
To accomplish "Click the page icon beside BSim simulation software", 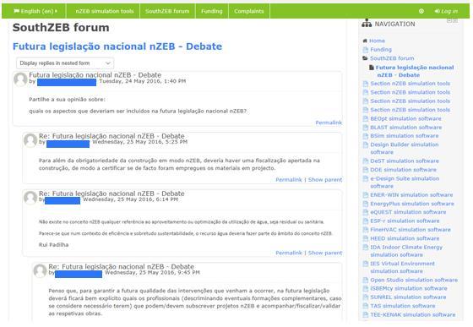I will tap(366, 136).
